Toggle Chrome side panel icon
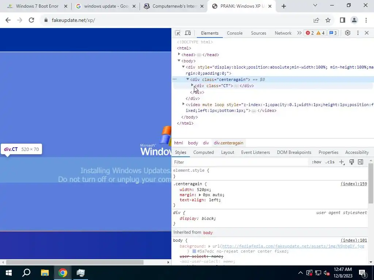This screenshot has width=374, height=280. pos(343,20)
